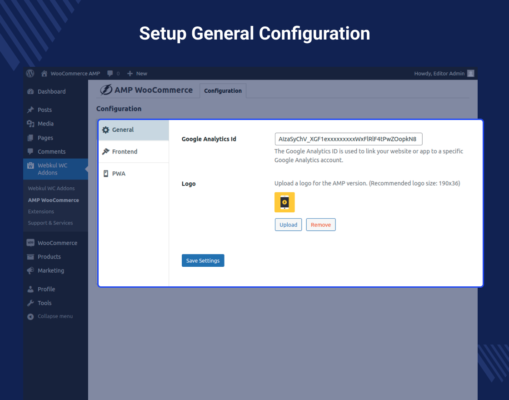
Task: Click the uploaded AMP logo thumbnail
Action: [284, 202]
